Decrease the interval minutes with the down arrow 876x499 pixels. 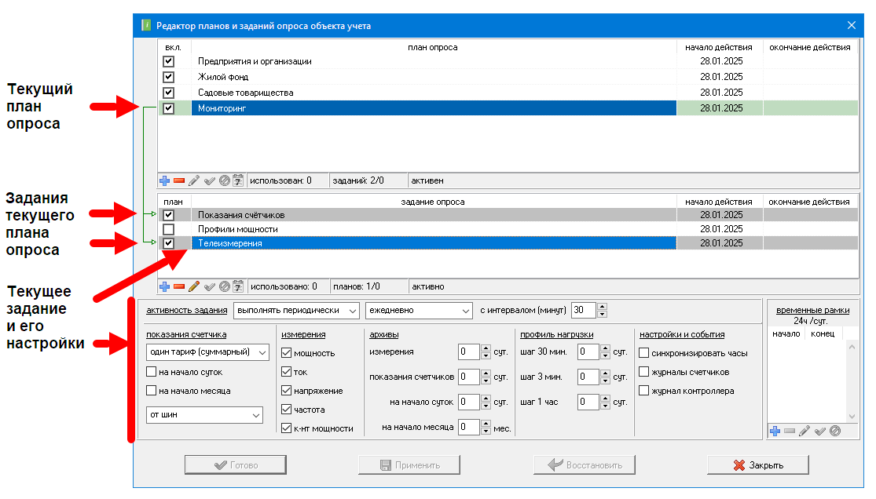coord(603,315)
